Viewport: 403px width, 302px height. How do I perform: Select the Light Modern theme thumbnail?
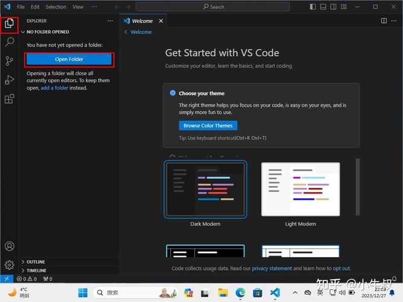[x=300, y=189]
